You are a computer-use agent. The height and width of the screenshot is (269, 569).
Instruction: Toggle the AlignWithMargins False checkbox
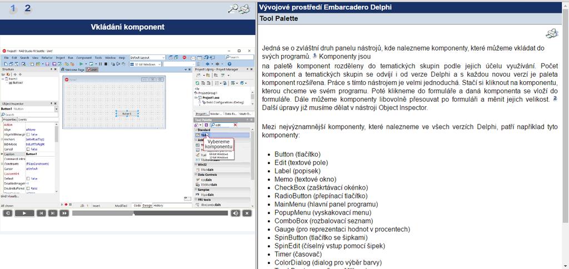(28, 134)
